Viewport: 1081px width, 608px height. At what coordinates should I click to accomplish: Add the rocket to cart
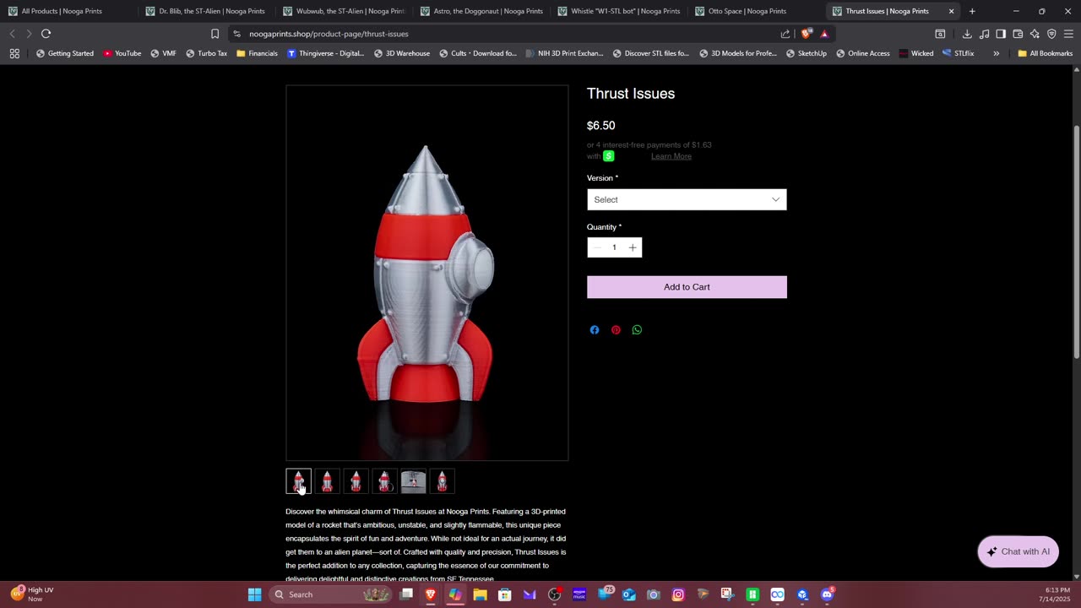click(687, 287)
